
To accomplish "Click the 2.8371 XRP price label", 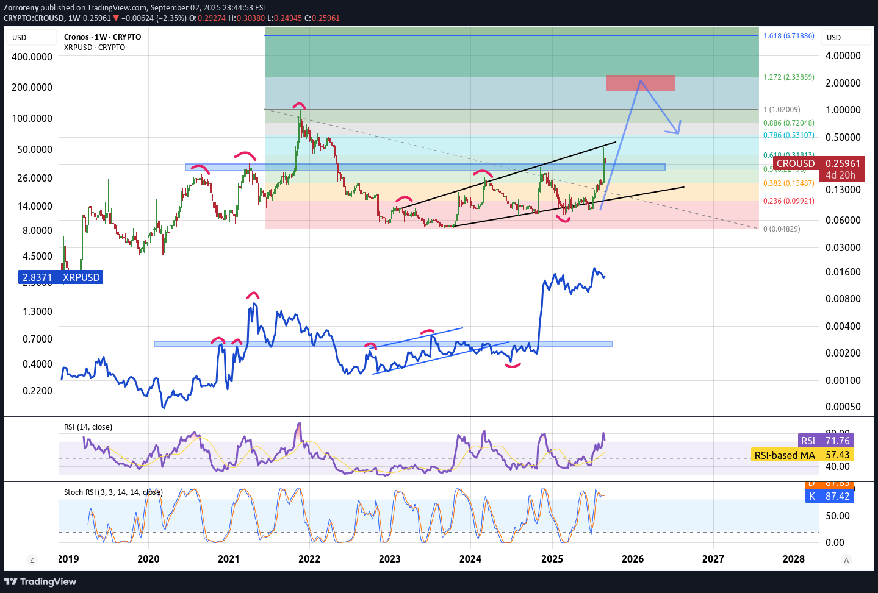I will click(37, 277).
